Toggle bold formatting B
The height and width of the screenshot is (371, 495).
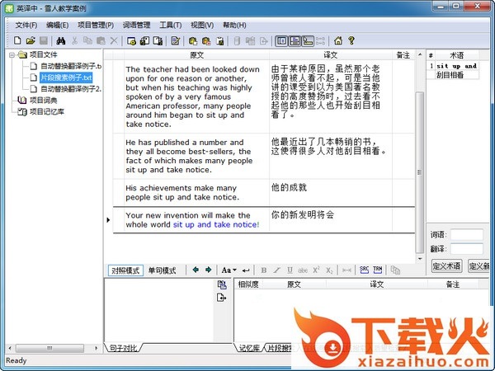(x=264, y=270)
